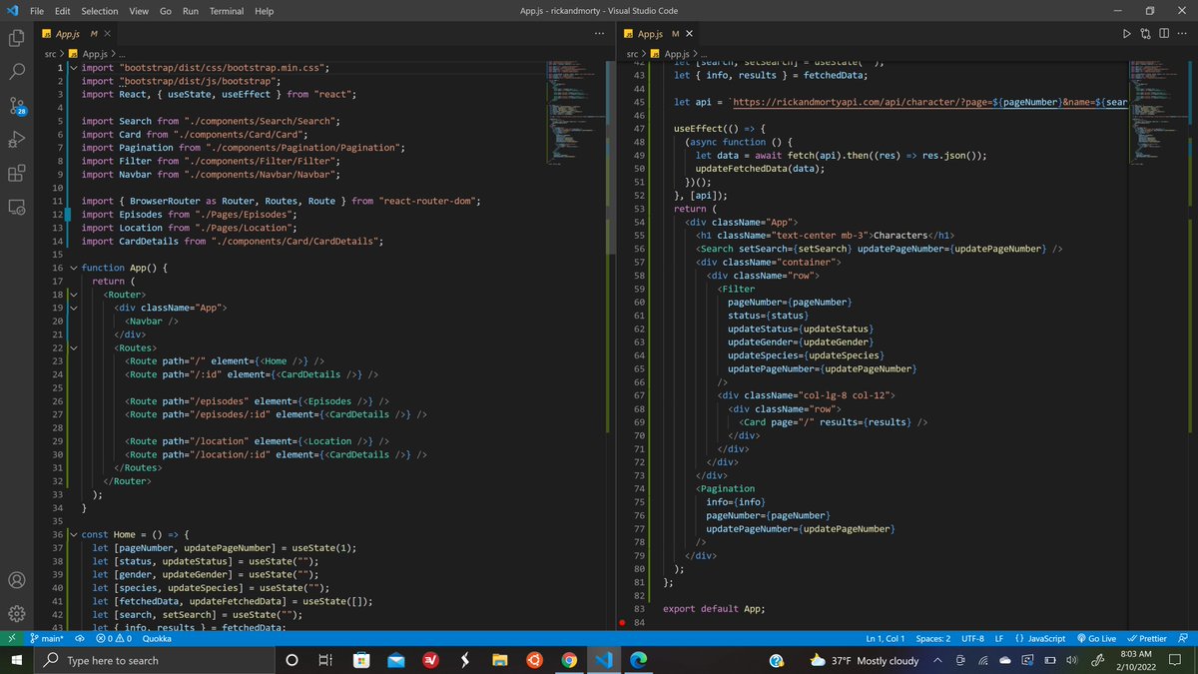Close the left App.js editor tab
Screen dimensions: 1198x674
pyautogui.click(x=108, y=34)
